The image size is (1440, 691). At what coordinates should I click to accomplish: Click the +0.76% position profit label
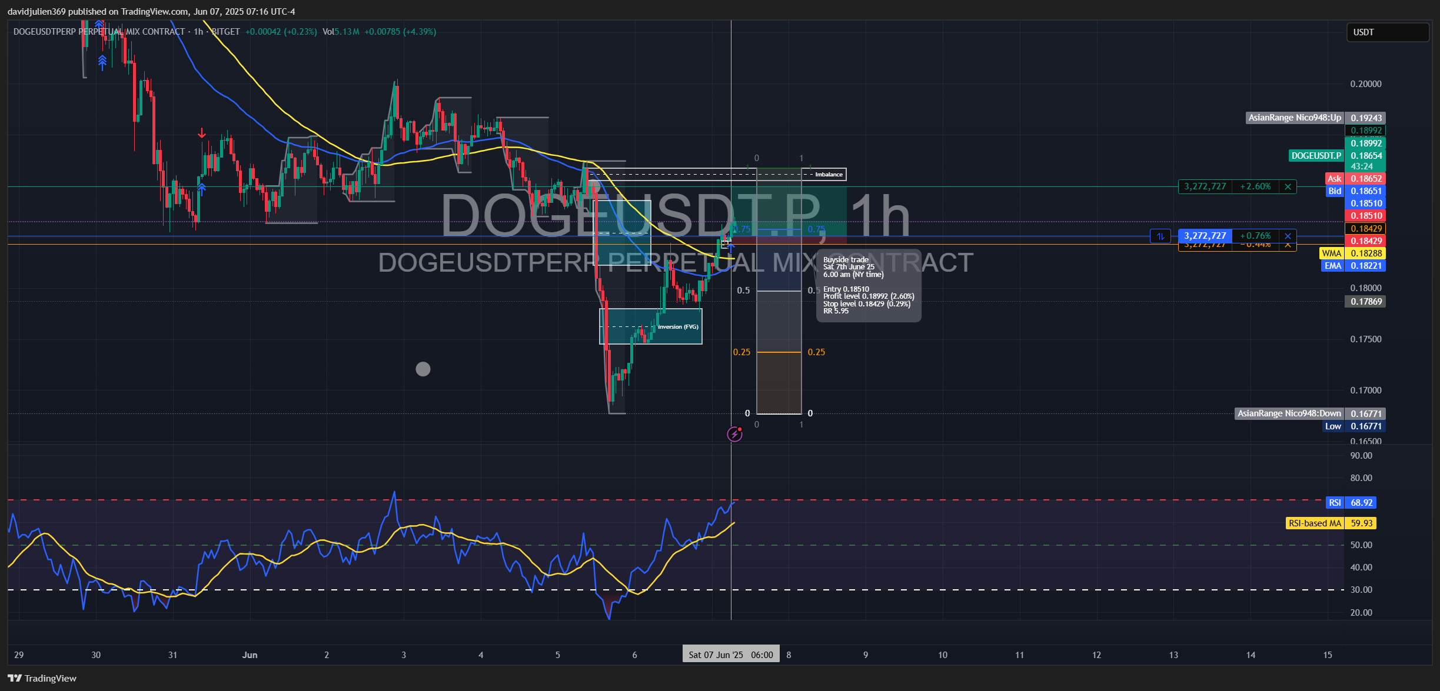1255,236
